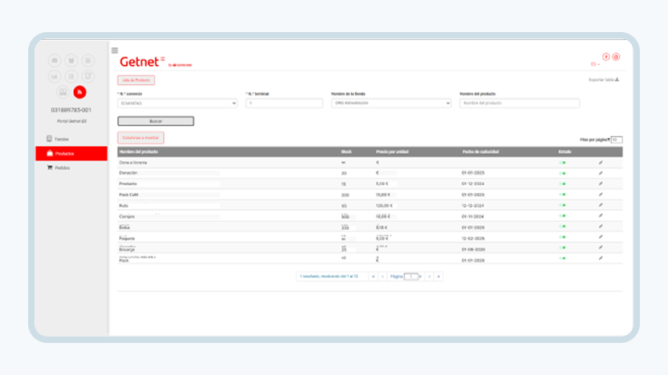Open the Nombre de la tienda dropdown

click(x=391, y=103)
